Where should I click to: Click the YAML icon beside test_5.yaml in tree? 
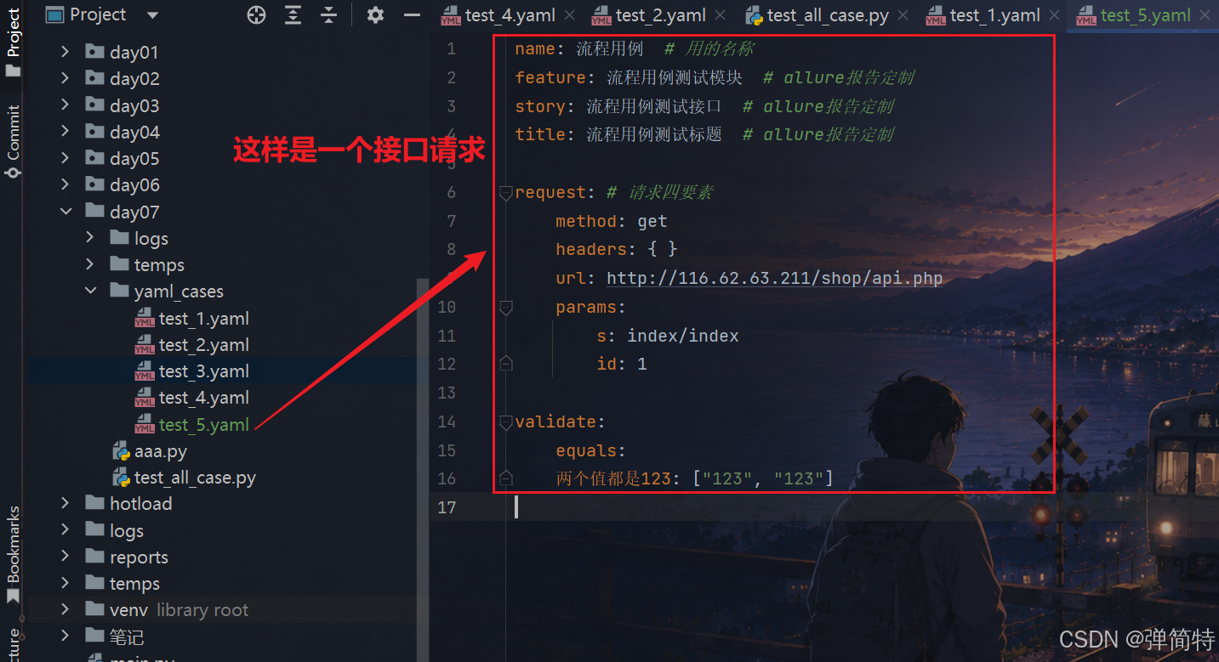coord(145,424)
